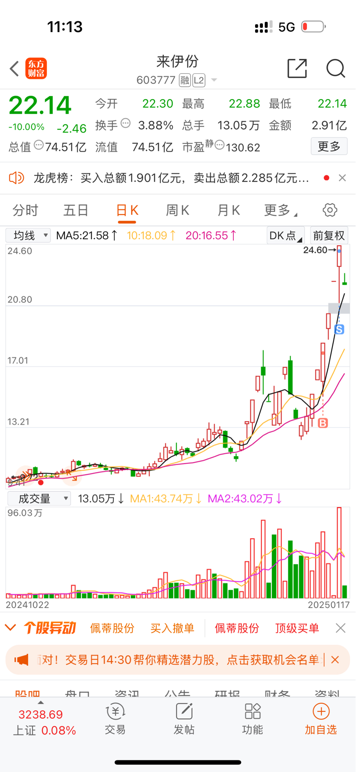Tap the red B buy marker
The image size is (356, 772).
pos(323,423)
